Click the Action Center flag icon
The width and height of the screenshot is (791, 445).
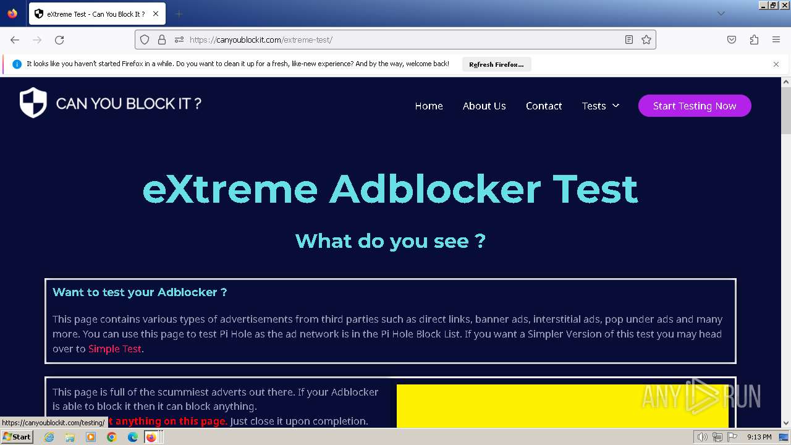point(732,437)
